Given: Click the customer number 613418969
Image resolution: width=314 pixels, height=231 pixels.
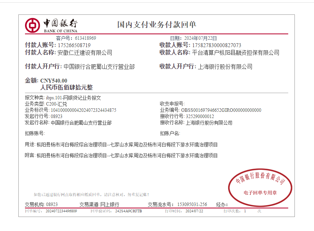Looking at the screenshot, I should tap(85, 38).
